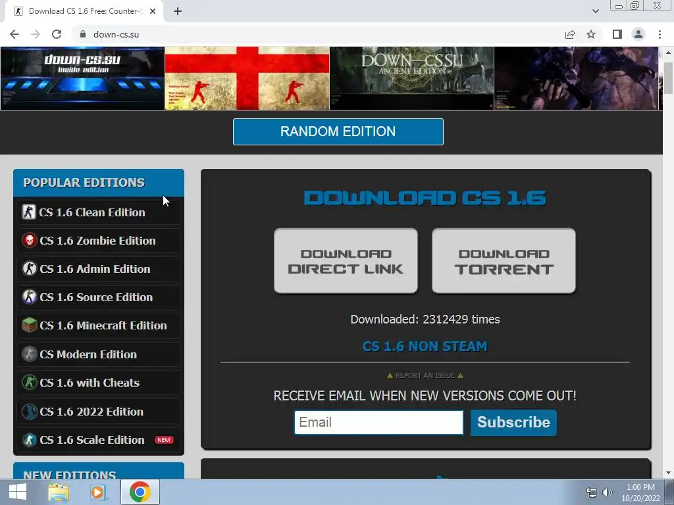Click the CS 1.6 2022 Edition icon
The image size is (674, 505).
coord(29,412)
